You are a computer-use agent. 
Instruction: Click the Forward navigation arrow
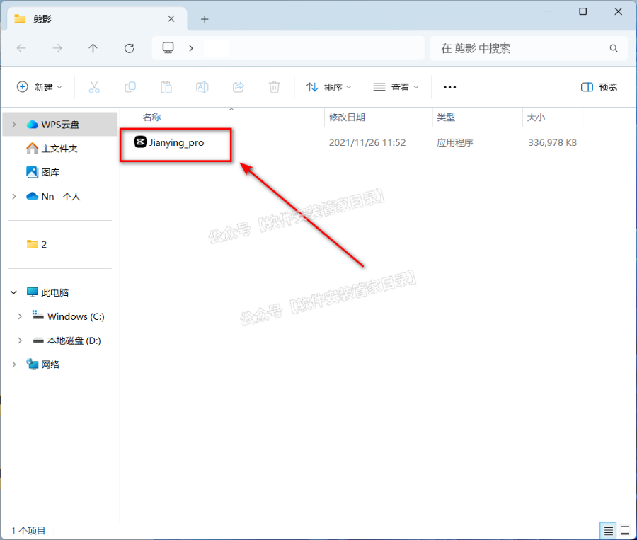(x=57, y=48)
